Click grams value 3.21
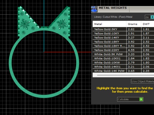Screen dimensions: 154x115 point(131,67)
